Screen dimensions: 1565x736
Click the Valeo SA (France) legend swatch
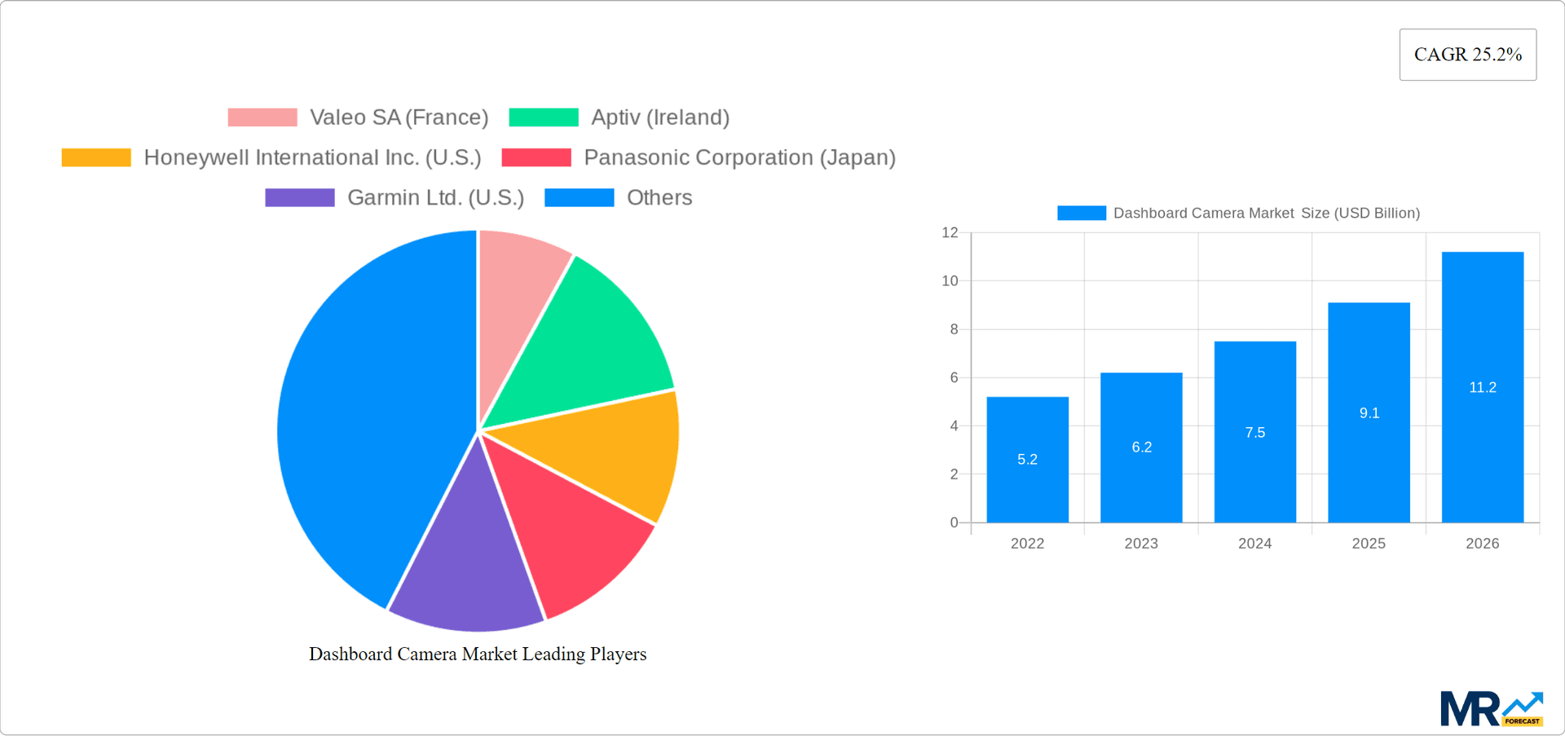pyautogui.click(x=262, y=117)
